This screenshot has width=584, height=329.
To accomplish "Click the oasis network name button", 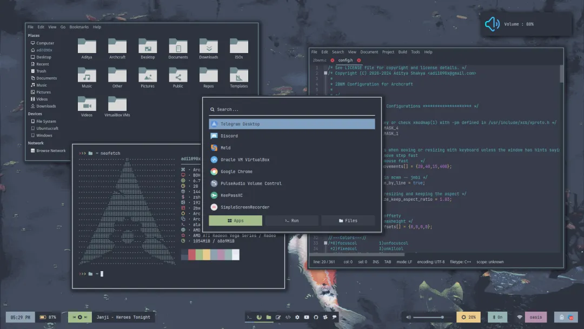I will 536,317.
